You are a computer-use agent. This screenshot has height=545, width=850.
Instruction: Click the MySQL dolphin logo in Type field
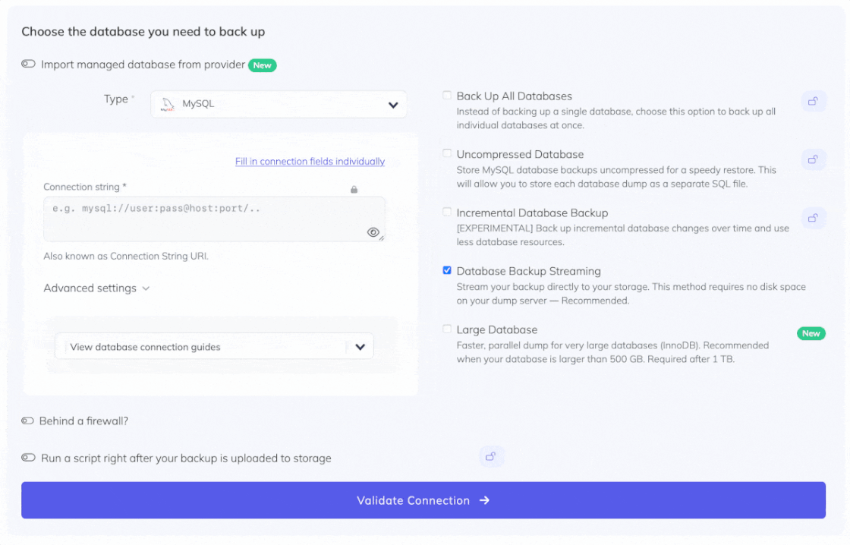point(168,105)
